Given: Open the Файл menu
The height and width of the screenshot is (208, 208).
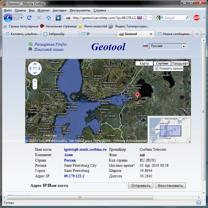Looking at the screenshot, I should click(x=8, y=10).
